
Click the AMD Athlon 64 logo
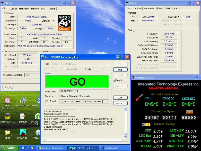click(x=64, y=23)
